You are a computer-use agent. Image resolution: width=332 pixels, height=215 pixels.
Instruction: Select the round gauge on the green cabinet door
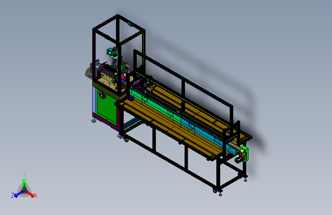[x=103, y=95]
